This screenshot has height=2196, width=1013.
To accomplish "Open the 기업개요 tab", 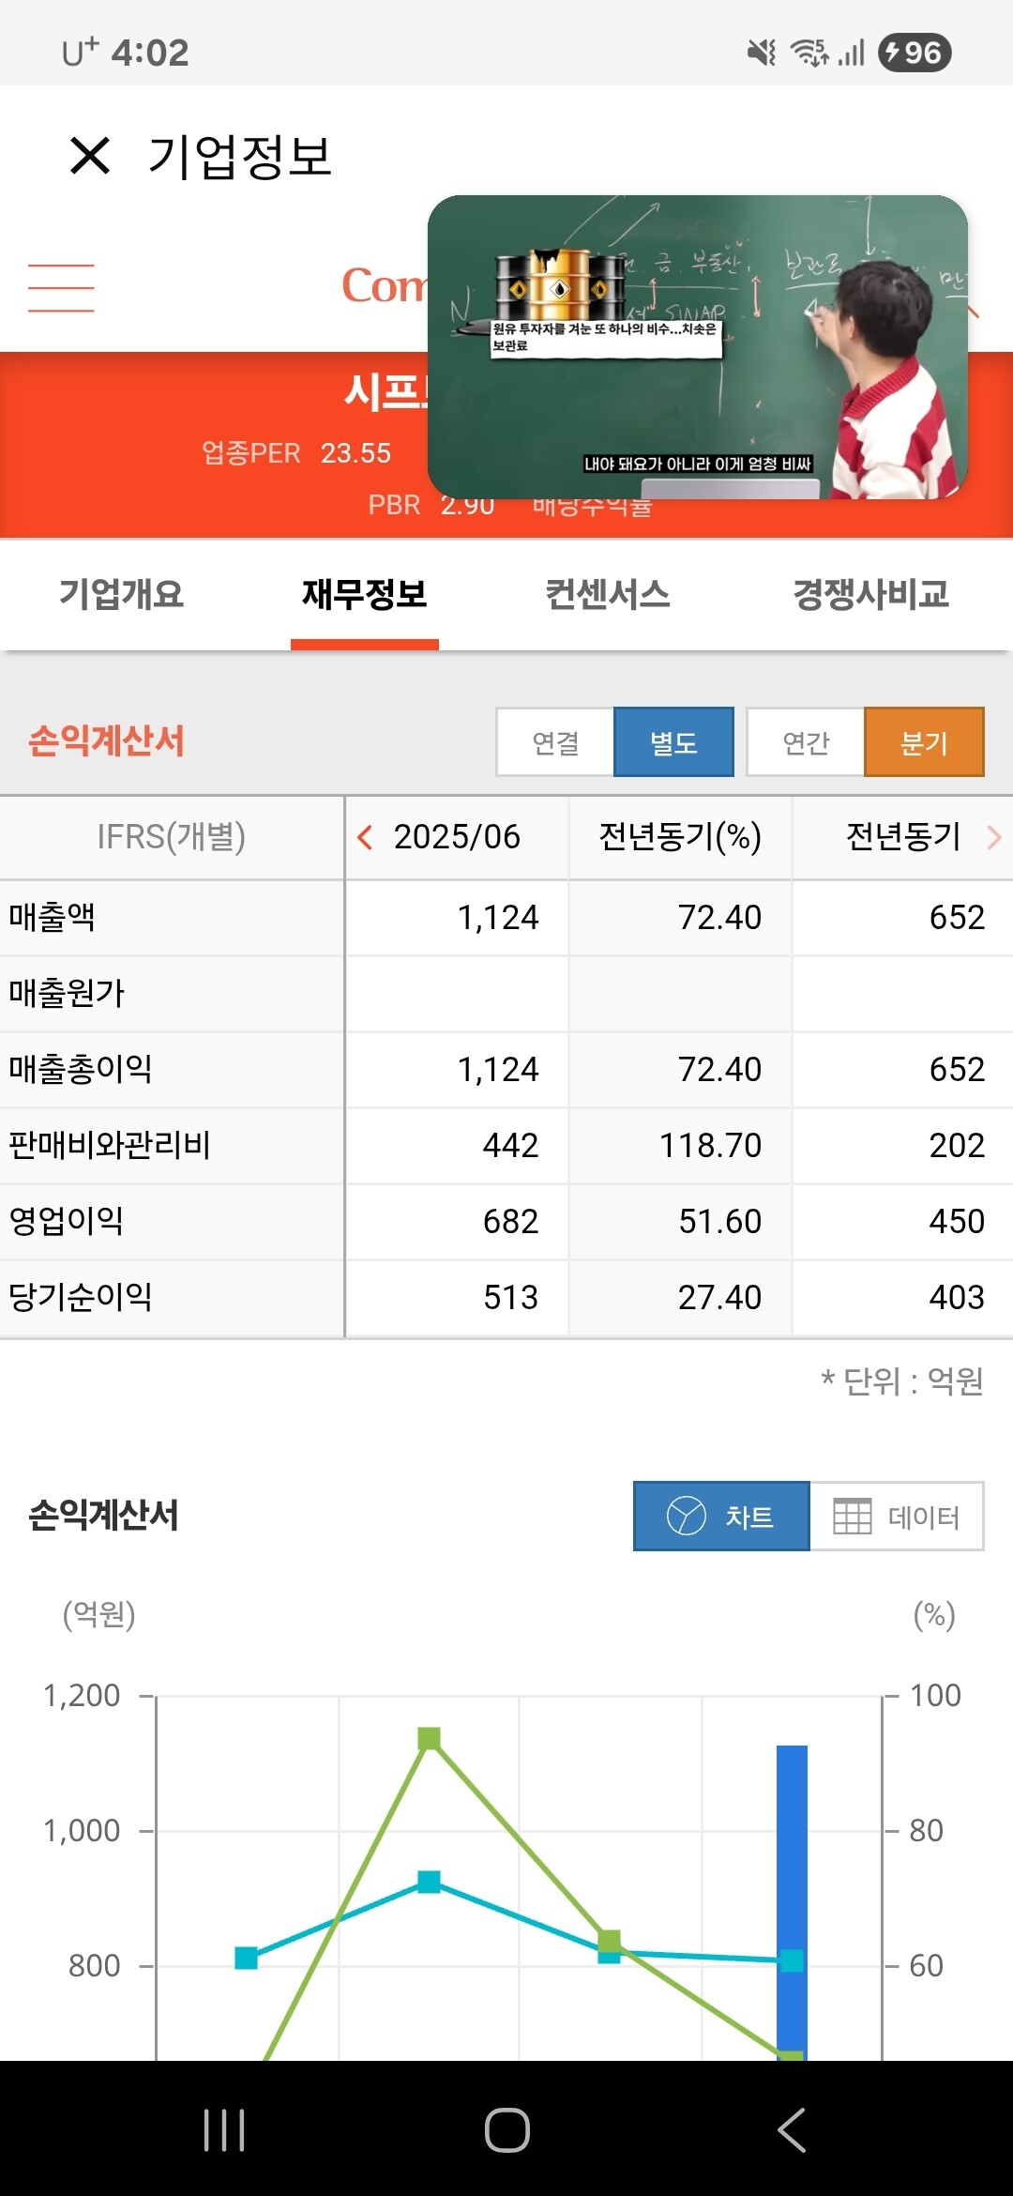I will (x=121, y=594).
